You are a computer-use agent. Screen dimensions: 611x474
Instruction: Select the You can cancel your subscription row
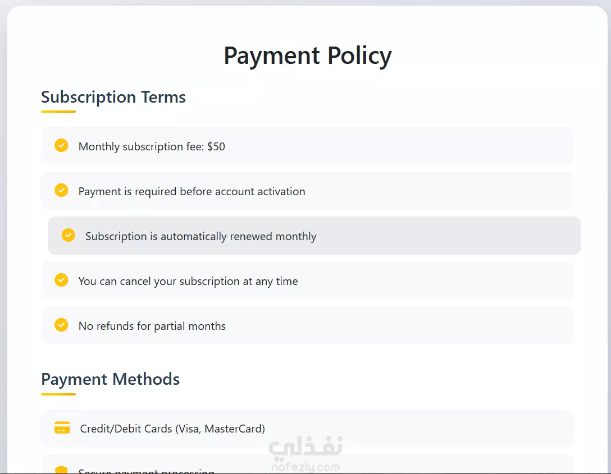(307, 280)
